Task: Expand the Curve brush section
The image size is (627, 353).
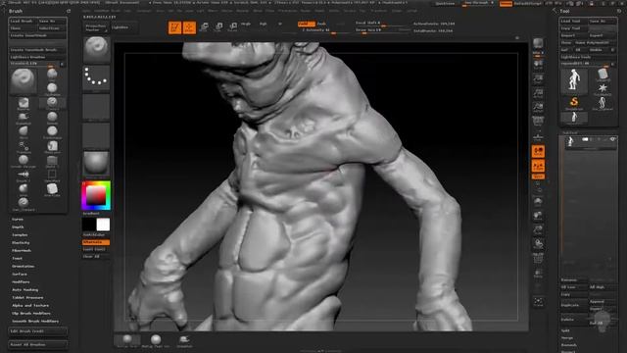Action: 18,220
